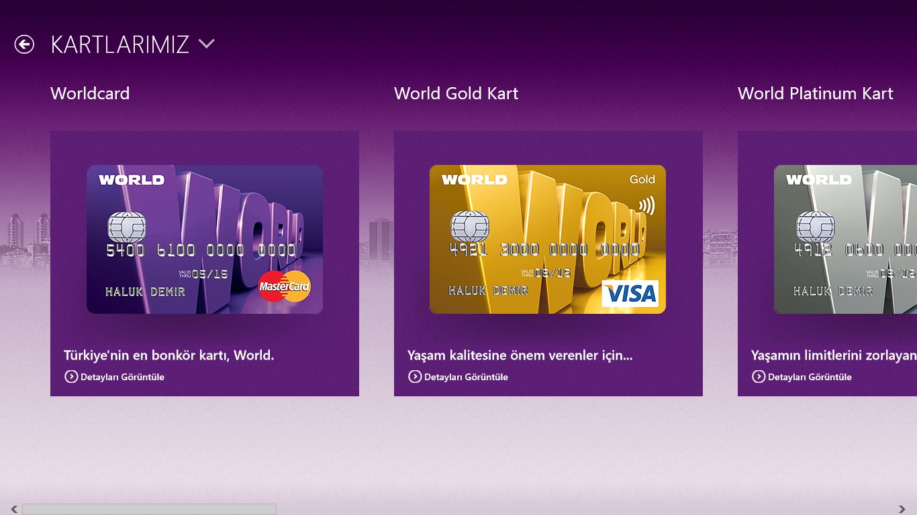This screenshot has width=917, height=515.
Task: View details link for Worldcard
Action: tap(122, 377)
